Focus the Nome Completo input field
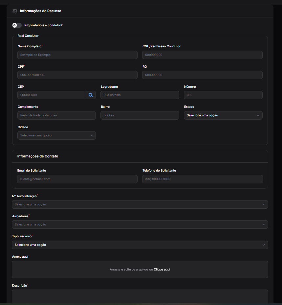The height and width of the screenshot is (305, 282). click(77, 55)
